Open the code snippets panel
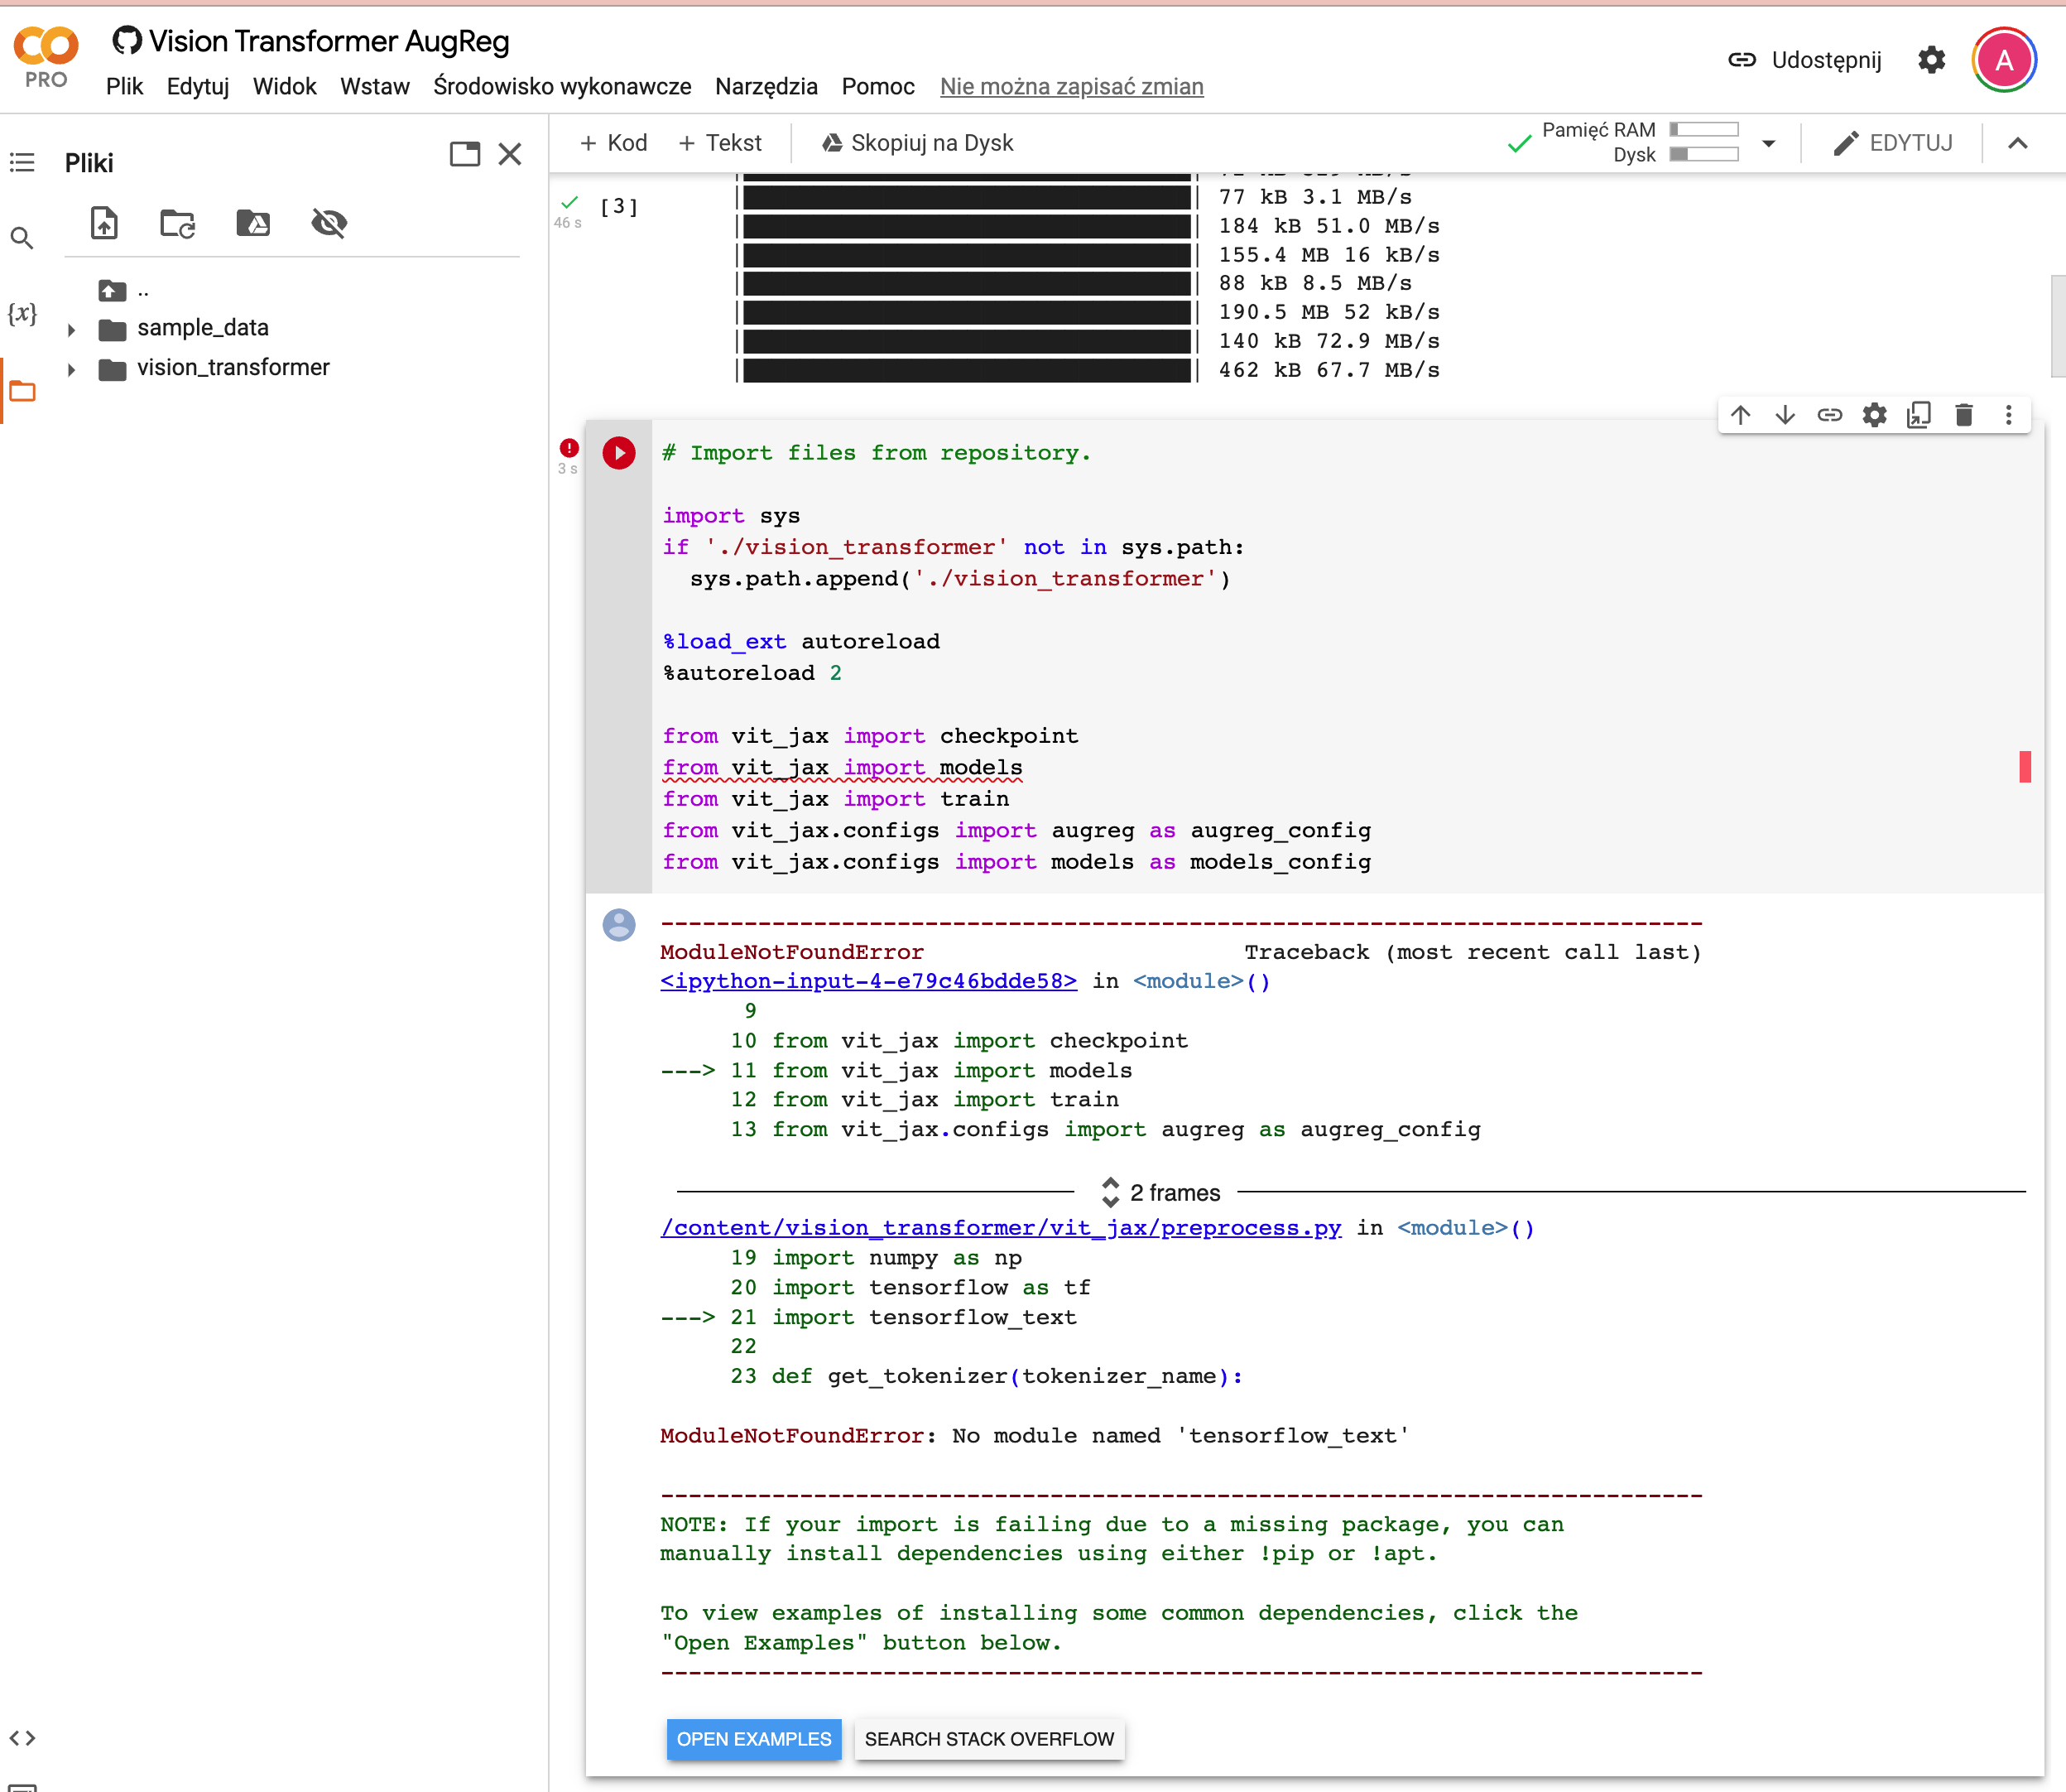2066x1792 pixels. point(23,1738)
